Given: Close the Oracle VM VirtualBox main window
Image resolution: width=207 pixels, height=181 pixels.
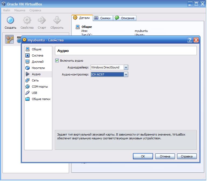Looking at the screenshot, I should click(x=202, y=4).
